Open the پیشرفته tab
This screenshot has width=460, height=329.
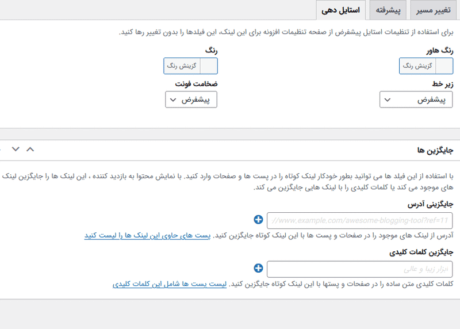pyautogui.click(x=388, y=10)
